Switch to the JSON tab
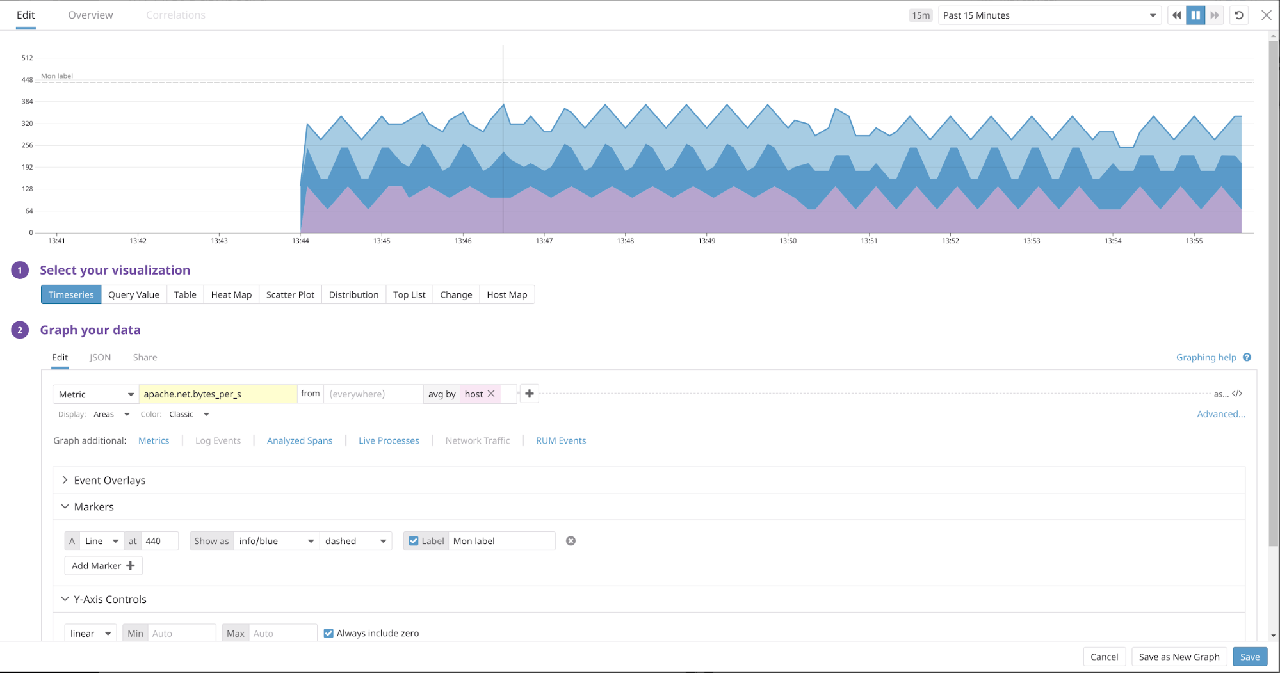 tap(100, 357)
